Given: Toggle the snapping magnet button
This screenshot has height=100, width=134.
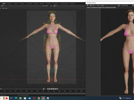Looking at the screenshot, I should (x=55, y=6).
